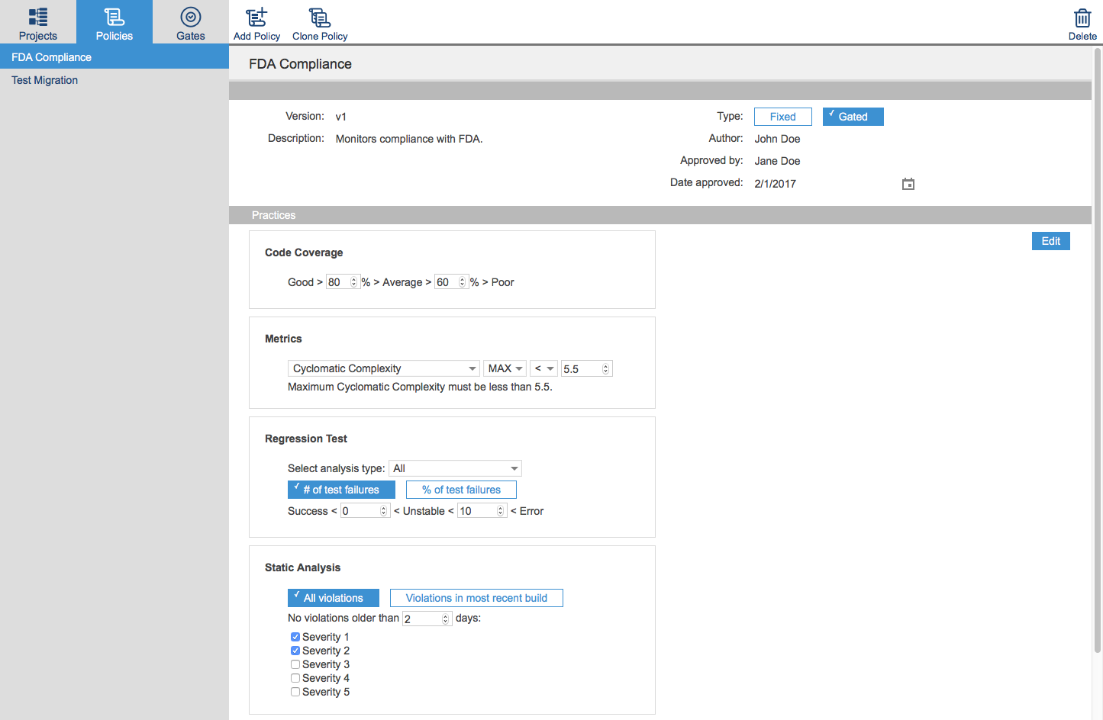Click the description text Monitors compliance with FDA
Screen dimensions: 1103x720
click(x=409, y=139)
